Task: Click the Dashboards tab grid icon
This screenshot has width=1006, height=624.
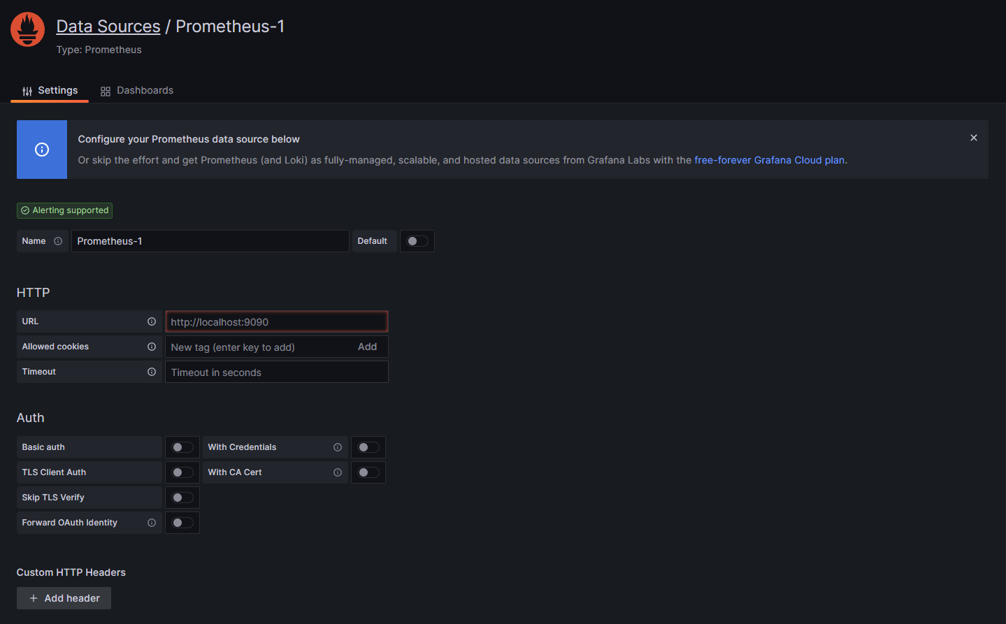Action: tap(106, 92)
